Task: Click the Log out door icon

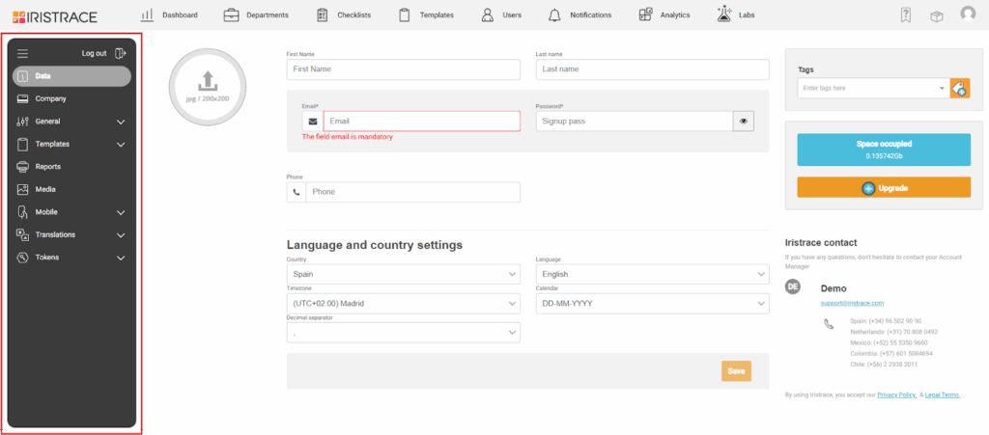Action: pos(120,53)
